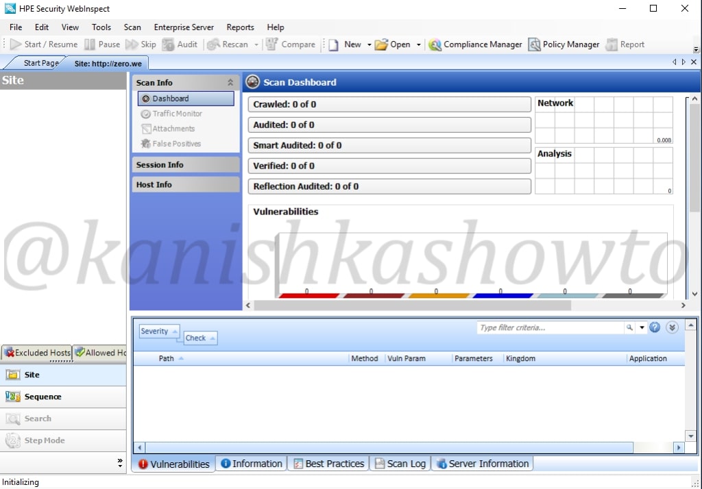Viewport: 702px width, 489px height.
Task: Open the File menu
Action: pyautogui.click(x=16, y=27)
